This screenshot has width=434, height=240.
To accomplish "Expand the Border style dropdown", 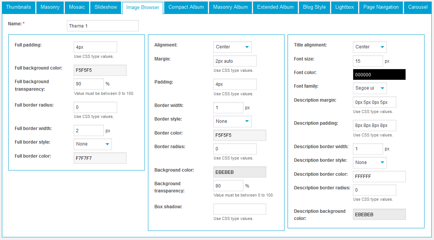I will [x=232, y=121].
